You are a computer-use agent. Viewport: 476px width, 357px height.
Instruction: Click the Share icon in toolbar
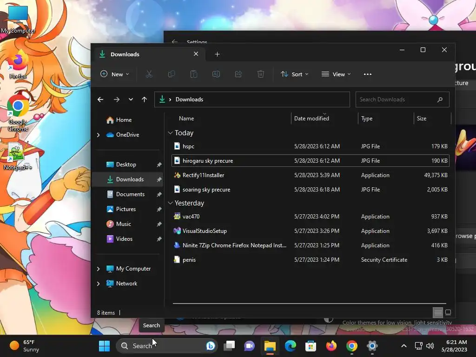coord(238,74)
